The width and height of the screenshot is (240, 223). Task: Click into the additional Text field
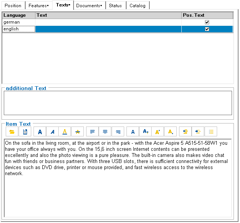[x=118, y=103]
